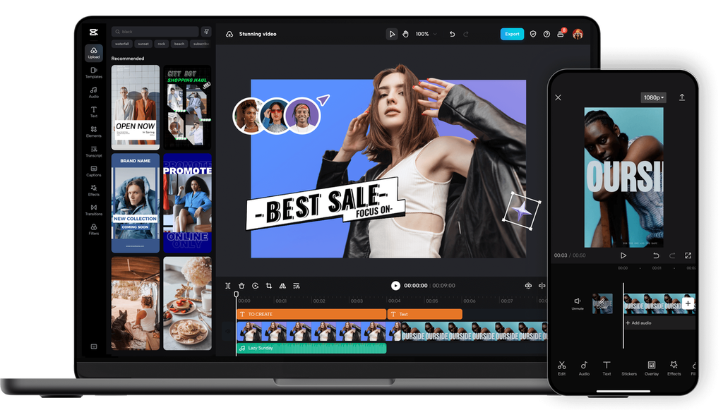Select the Stickers tab on the phone toolbar
This screenshot has width=723, height=410.
(628, 368)
